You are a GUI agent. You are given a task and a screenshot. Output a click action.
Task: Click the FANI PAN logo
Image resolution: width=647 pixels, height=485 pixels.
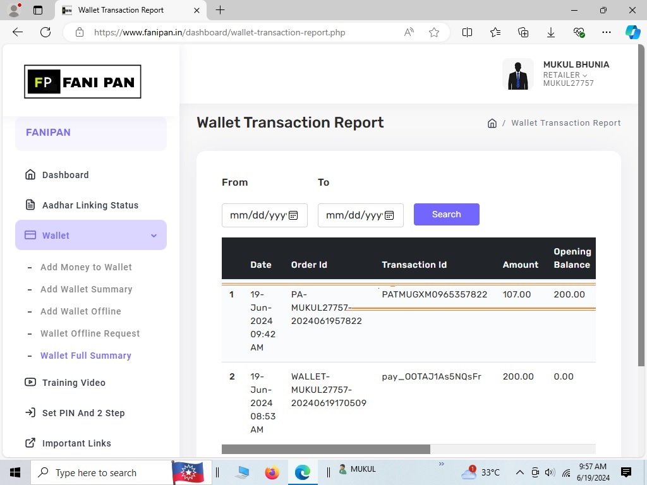coord(83,82)
